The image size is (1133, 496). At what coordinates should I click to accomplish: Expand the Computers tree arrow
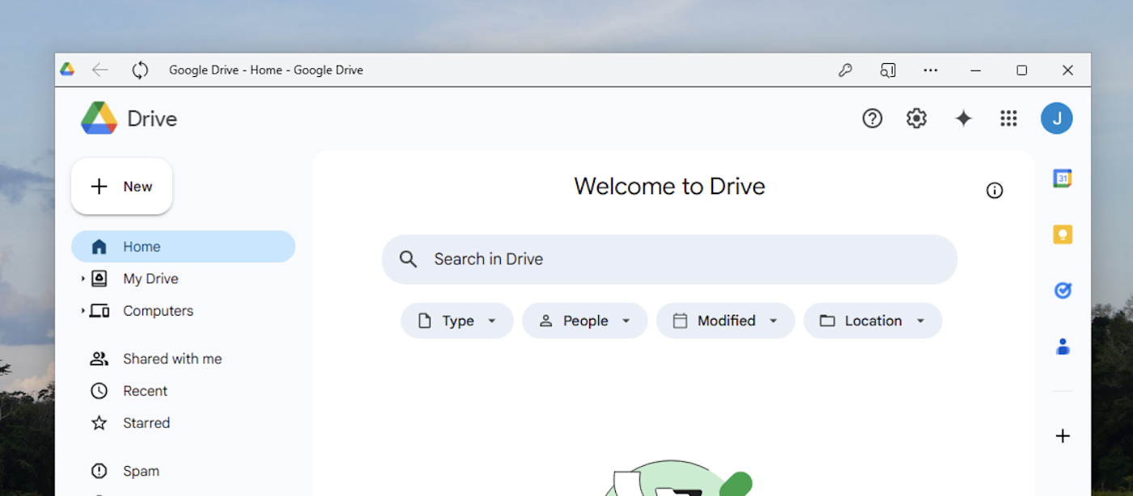[x=83, y=311]
